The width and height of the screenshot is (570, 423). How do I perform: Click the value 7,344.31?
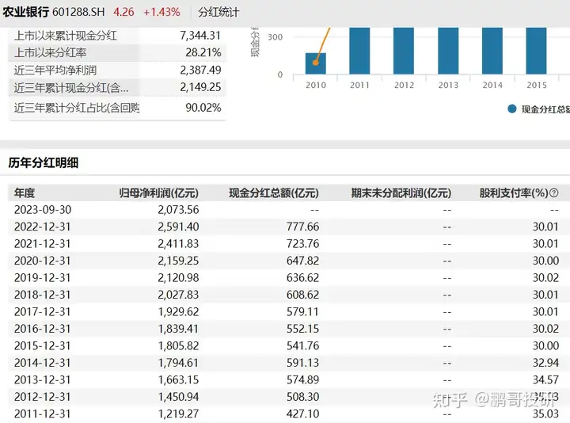pos(200,36)
